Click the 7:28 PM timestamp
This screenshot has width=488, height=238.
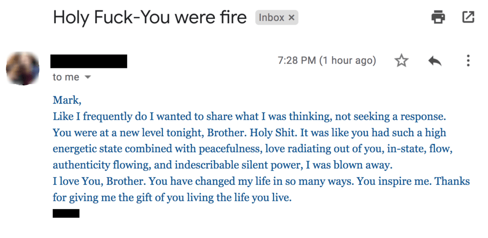[x=296, y=61]
